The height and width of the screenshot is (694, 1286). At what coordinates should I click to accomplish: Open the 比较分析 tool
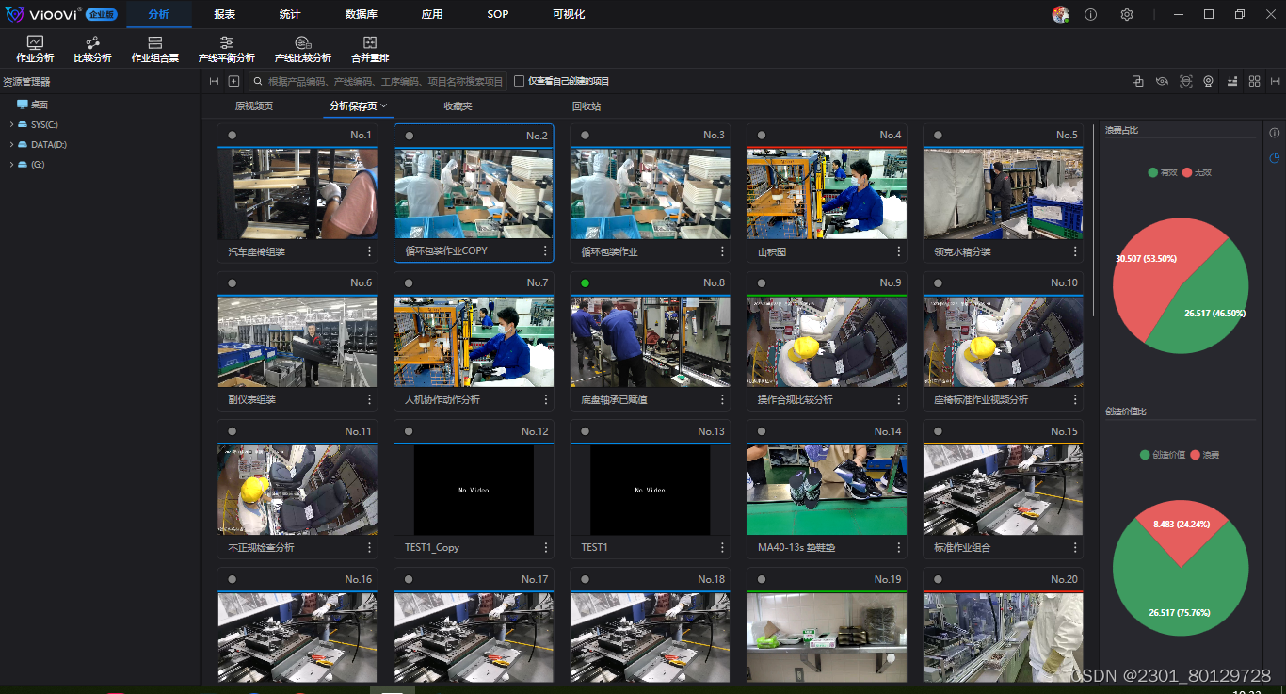point(92,49)
